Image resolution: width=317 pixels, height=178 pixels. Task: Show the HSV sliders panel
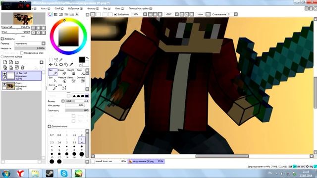coord(61,14)
